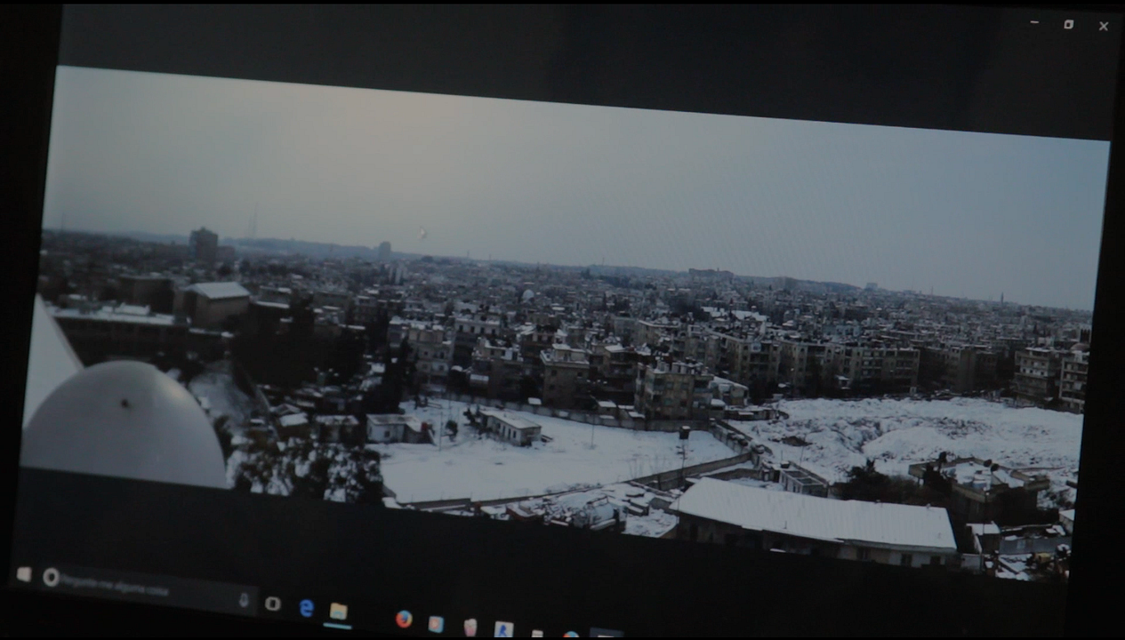1125x640 pixels.
Task: Click the taskbar icon right of Firefox
Action: pos(436,624)
